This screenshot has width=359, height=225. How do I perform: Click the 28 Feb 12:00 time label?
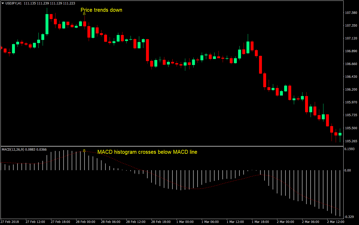click(x=136, y=222)
